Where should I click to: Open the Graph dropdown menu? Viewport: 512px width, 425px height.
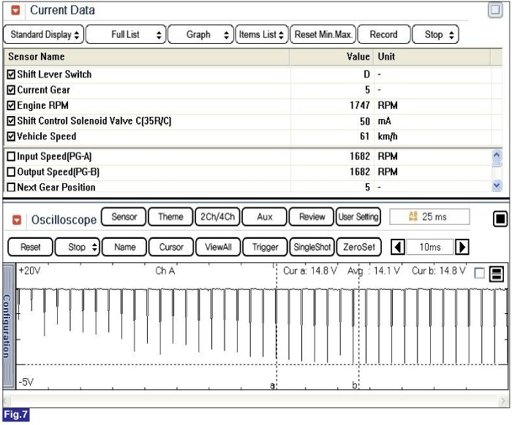tap(200, 34)
